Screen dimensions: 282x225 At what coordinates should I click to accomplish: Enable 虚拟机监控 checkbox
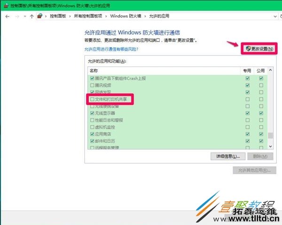pos(92,127)
